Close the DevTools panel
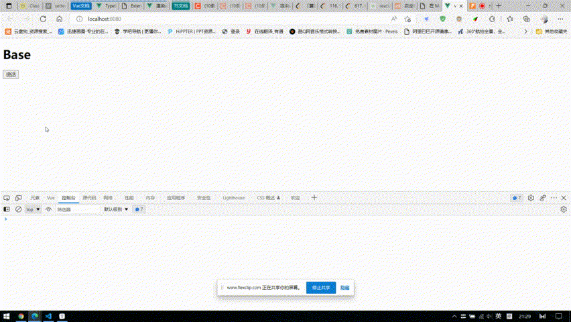The height and width of the screenshot is (322, 571). [564, 198]
